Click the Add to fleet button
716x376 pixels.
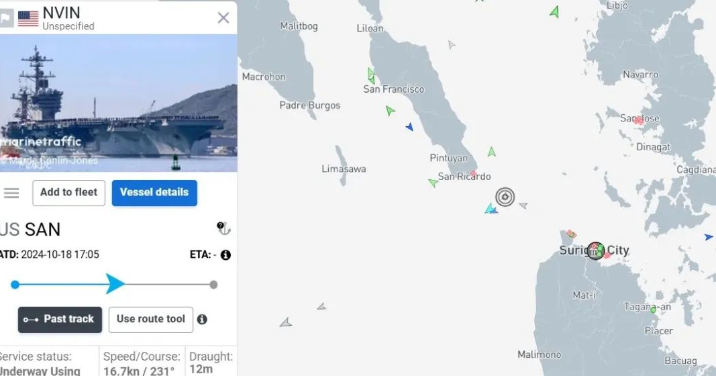(68, 193)
